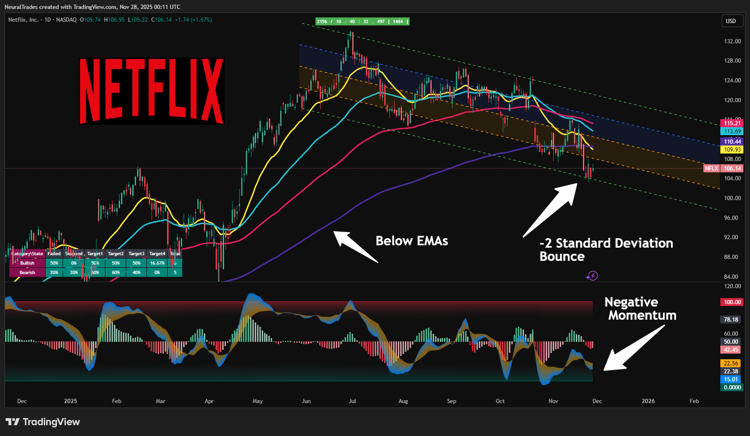Viewport: 750px width, 436px height.
Task: Click the 1D interval in the chart legend
Action: click(x=48, y=20)
